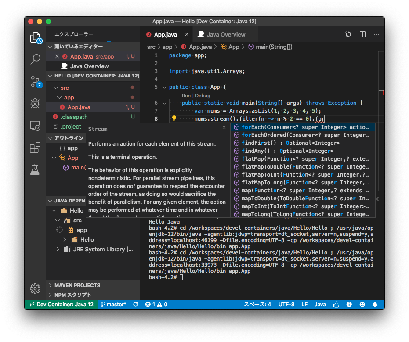This screenshot has height=342, width=409.
Task: Change line ending via LF status item
Action: (x=304, y=305)
